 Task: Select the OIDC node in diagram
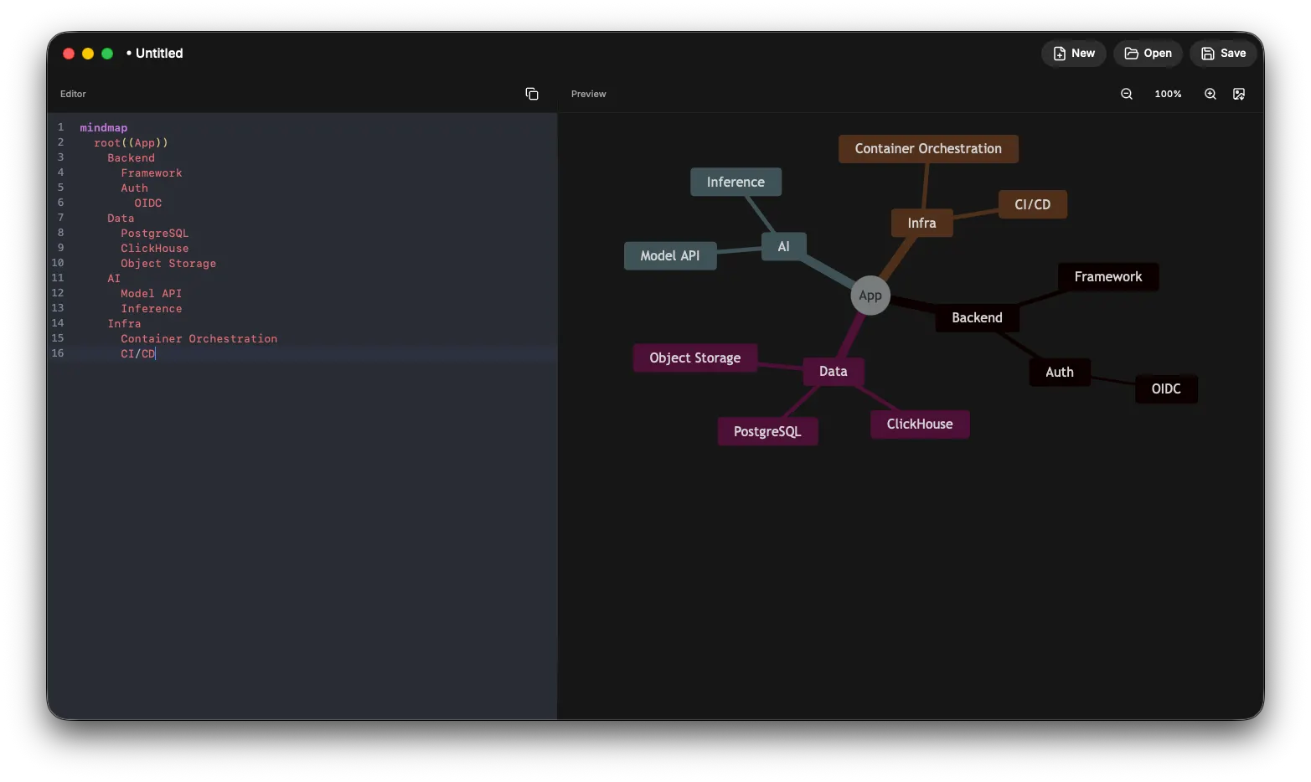click(x=1166, y=389)
